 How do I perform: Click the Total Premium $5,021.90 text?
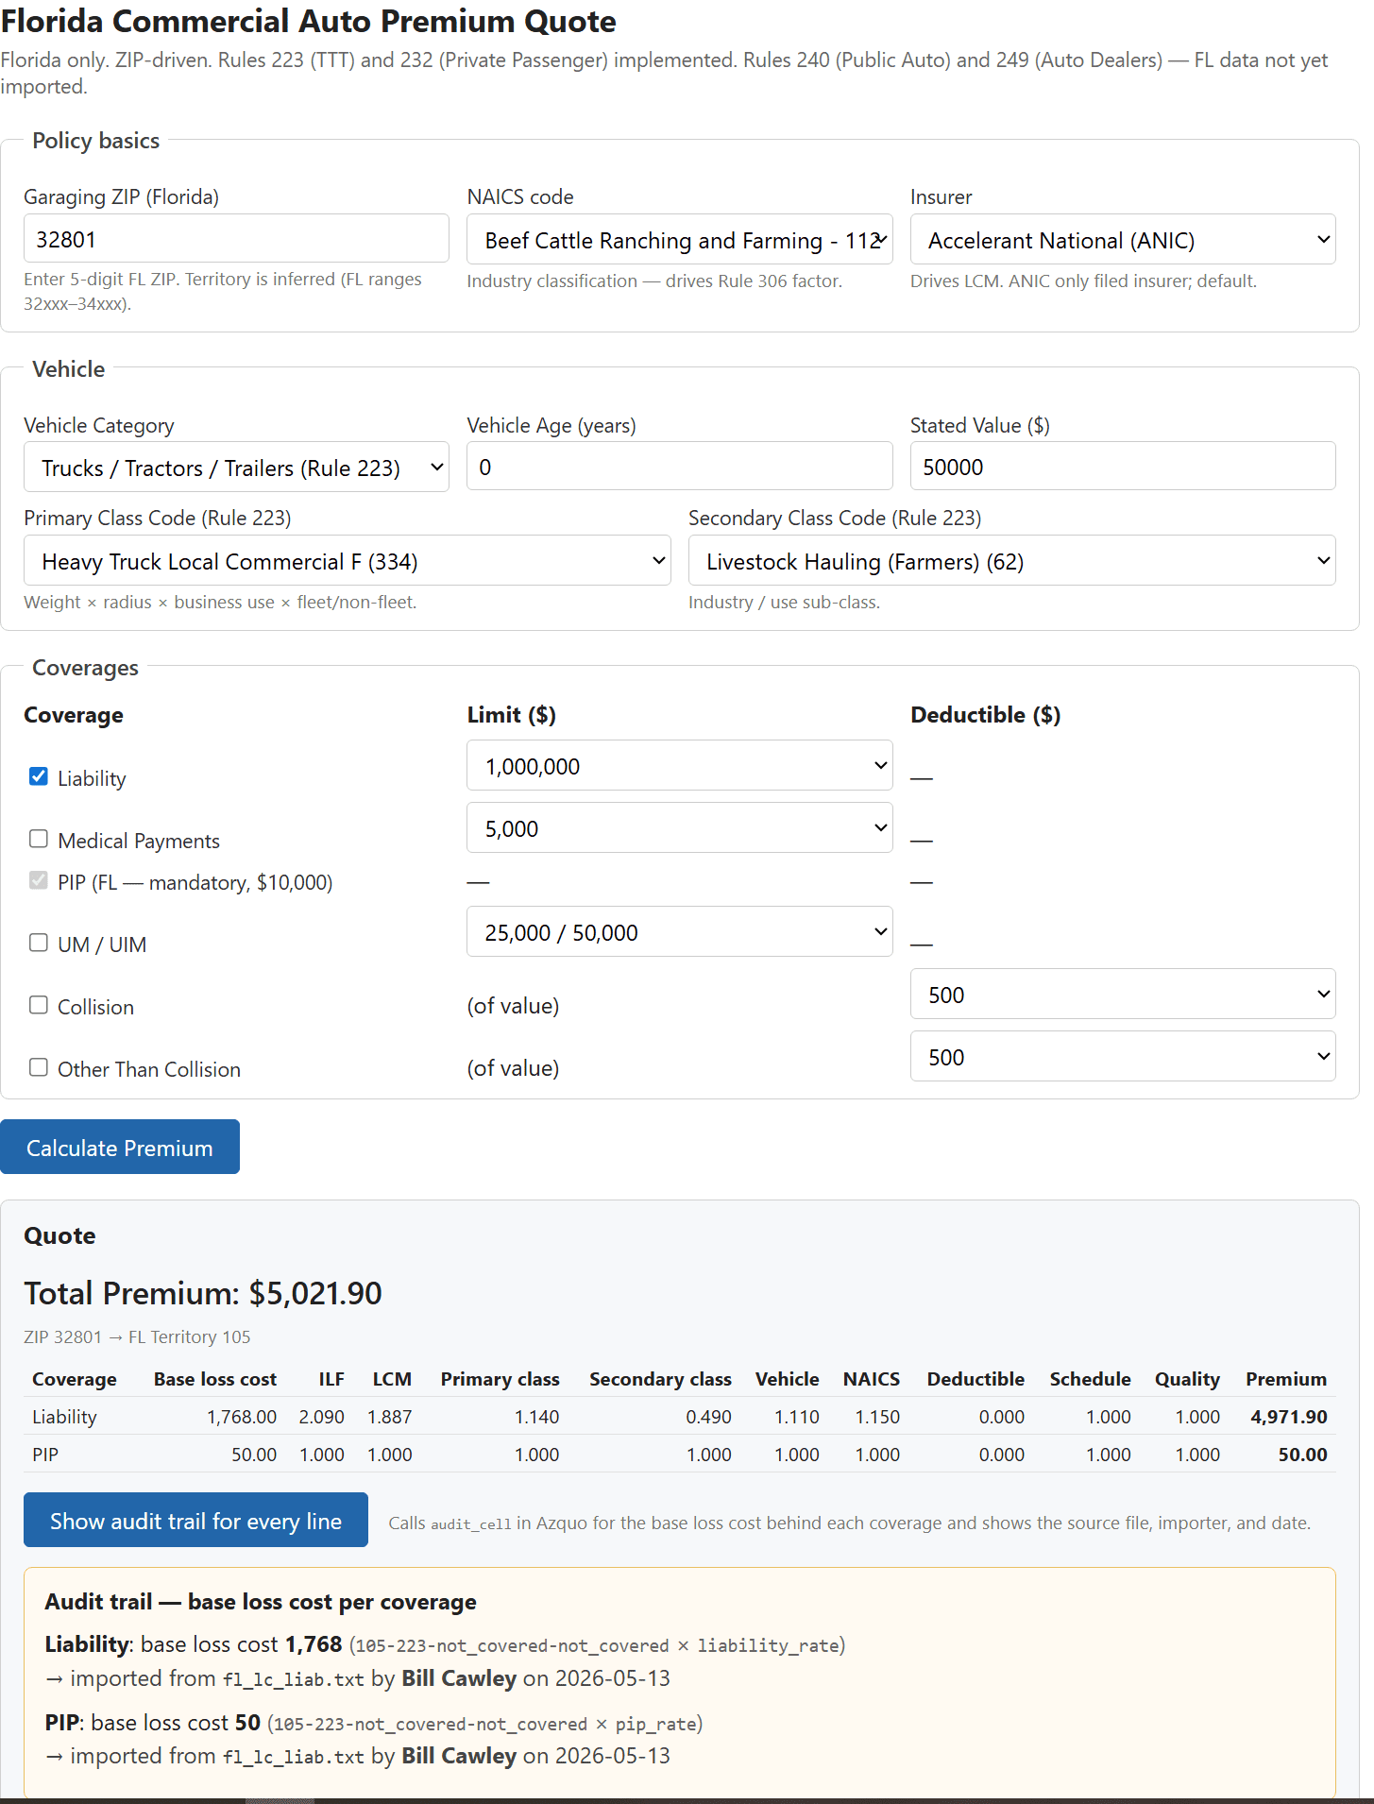203,1293
